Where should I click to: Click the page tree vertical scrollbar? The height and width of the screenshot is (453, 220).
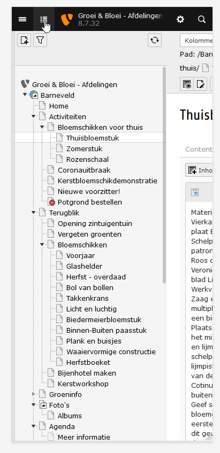pyautogui.click(x=164, y=175)
